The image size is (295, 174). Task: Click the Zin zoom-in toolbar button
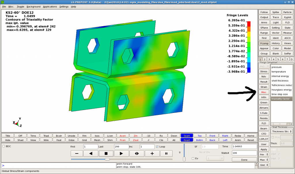[x=135, y=136]
